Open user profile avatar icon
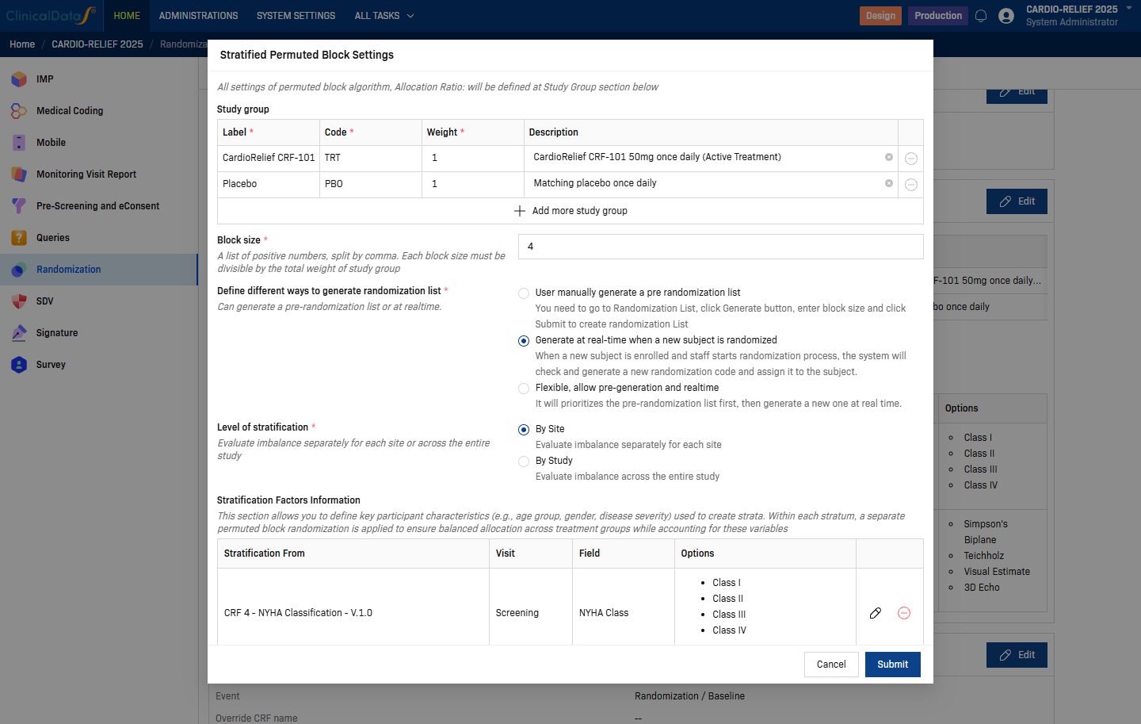The width and height of the screenshot is (1141, 724). tap(1006, 16)
